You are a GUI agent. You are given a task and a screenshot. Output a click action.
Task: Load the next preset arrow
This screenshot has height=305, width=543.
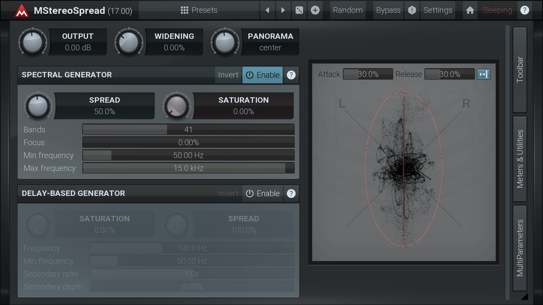coord(283,10)
